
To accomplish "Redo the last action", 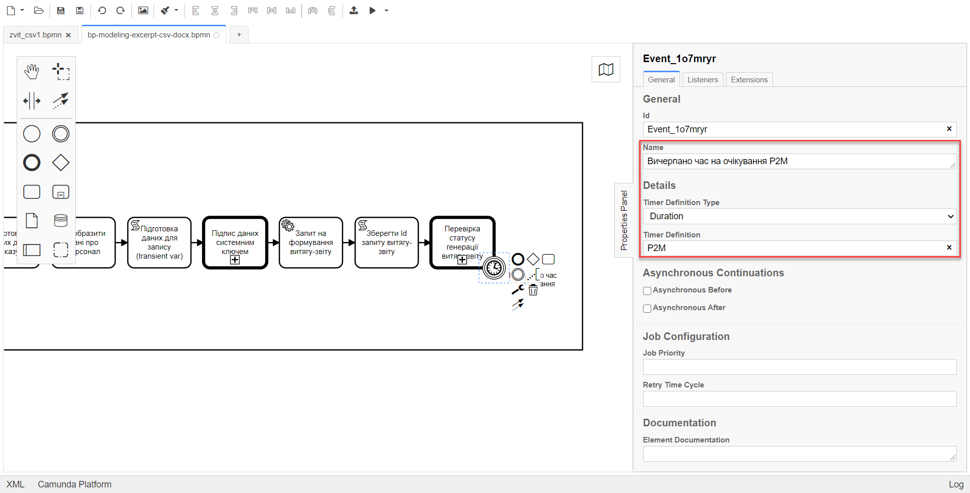I will (x=120, y=10).
